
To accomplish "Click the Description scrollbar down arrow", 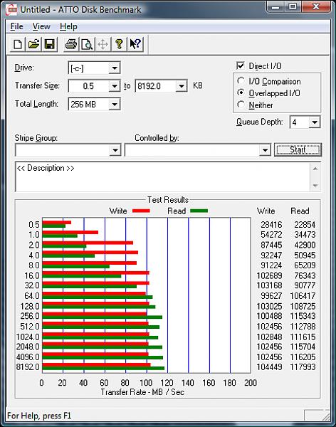I will (315, 186).
